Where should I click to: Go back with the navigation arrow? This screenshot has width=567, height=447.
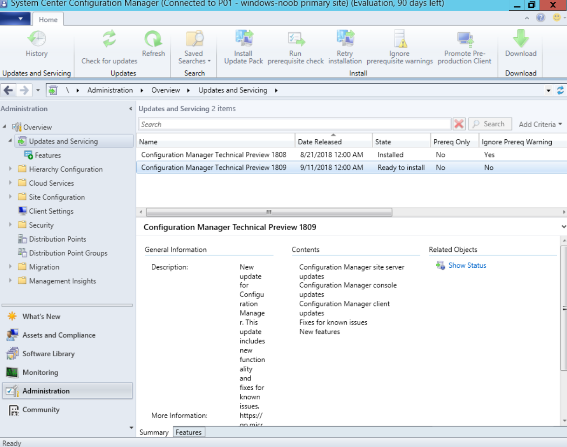click(x=8, y=90)
